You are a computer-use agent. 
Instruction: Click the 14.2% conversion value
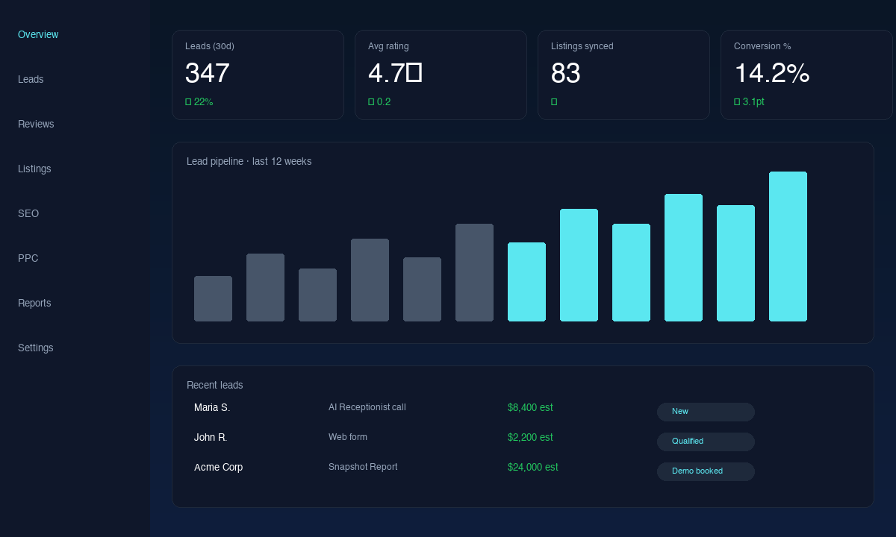(x=772, y=73)
